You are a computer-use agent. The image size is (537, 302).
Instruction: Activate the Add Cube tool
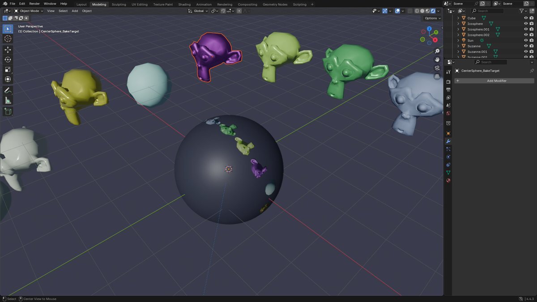[x=8, y=111]
